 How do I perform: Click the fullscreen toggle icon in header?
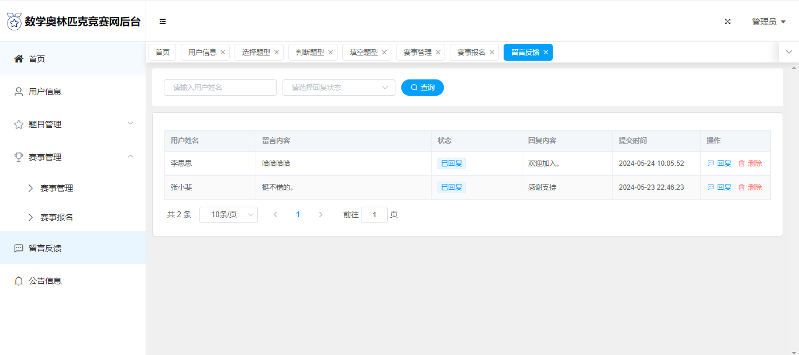pyautogui.click(x=728, y=22)
